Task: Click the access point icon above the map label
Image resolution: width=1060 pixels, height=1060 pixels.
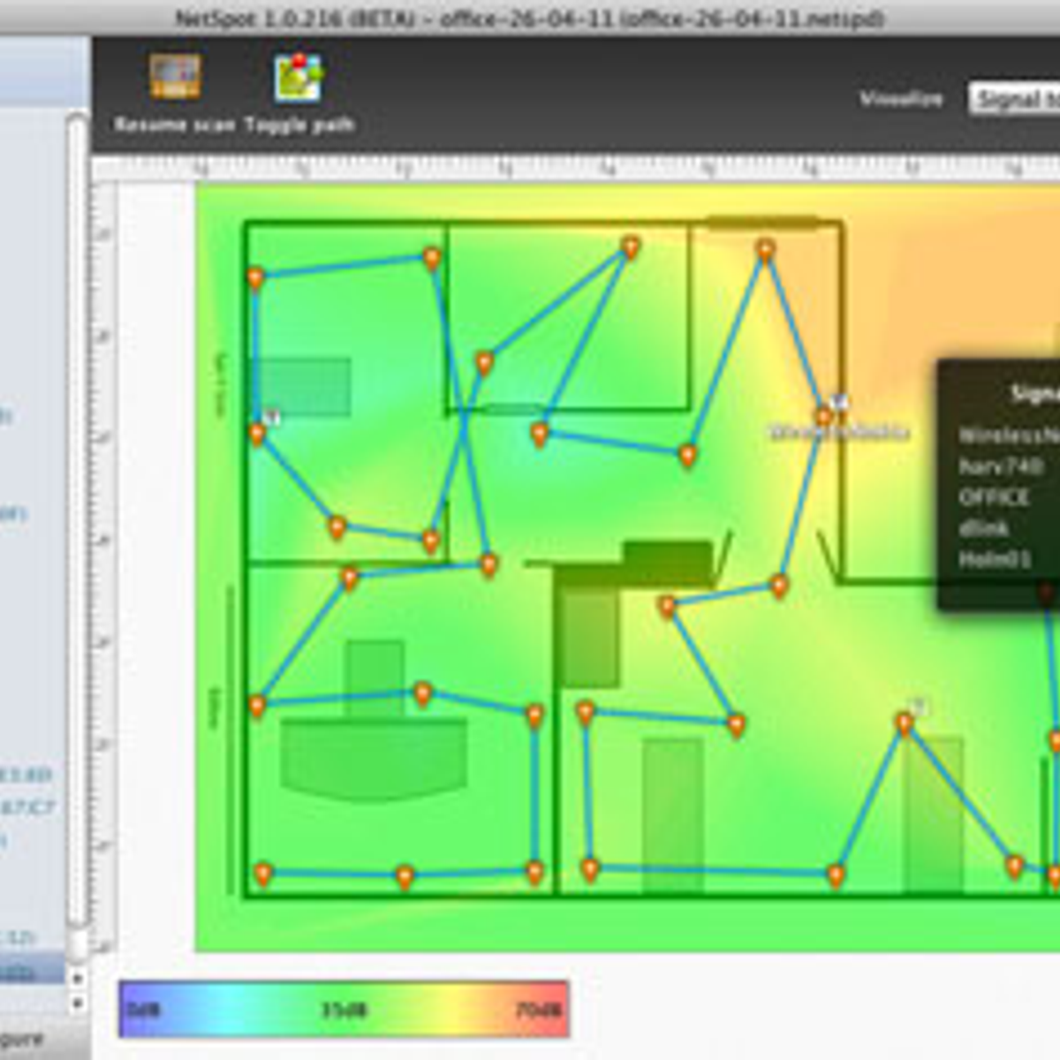Action: coord(839,402)
